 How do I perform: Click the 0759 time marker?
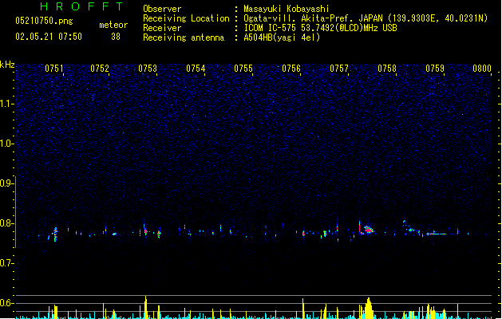tap(435, 69)
